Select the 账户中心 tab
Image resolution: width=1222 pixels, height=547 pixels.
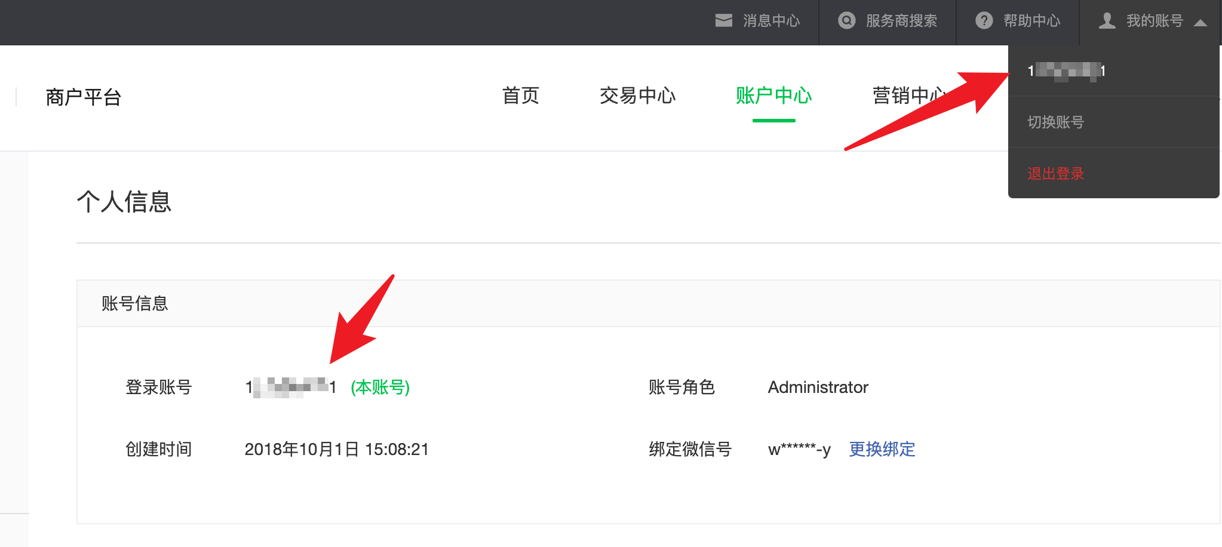(x=773, y=96)
